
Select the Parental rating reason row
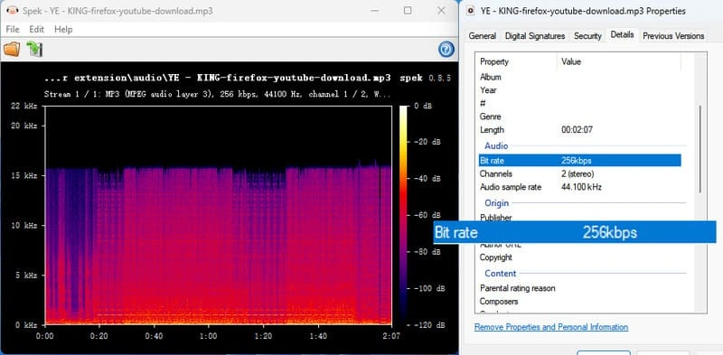(579, 288)
